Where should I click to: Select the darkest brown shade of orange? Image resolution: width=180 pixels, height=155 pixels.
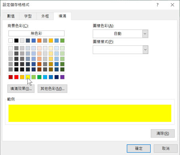pyautogui.click(x=39, y=69)
